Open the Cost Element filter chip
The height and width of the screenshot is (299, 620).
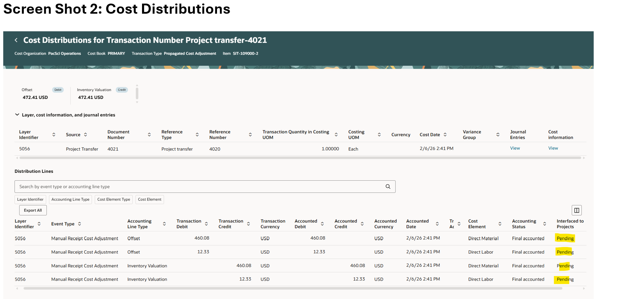pos(150,199)
